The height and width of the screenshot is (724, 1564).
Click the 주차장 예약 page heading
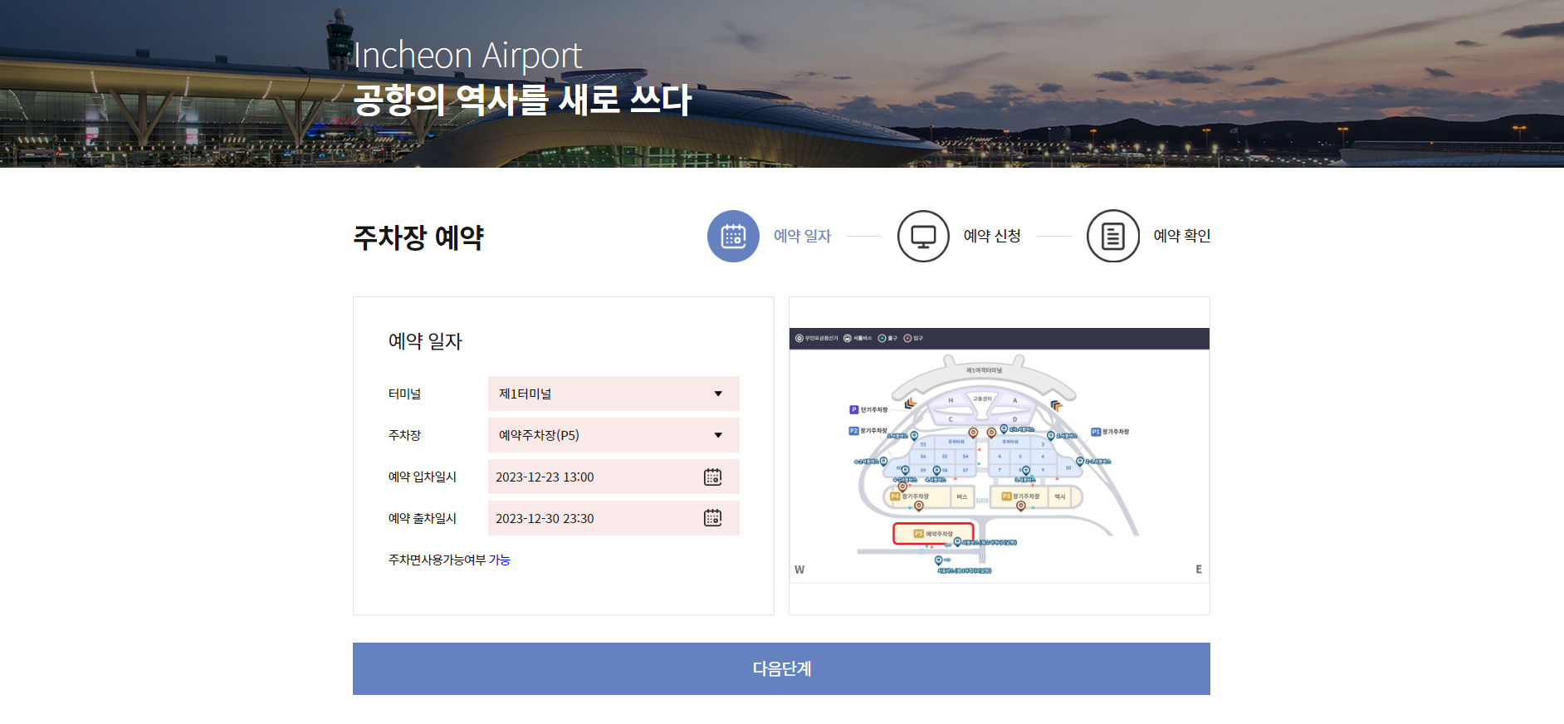418,237
